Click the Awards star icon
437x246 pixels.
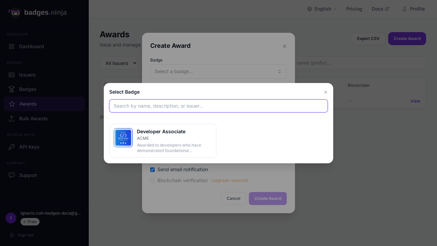pyautogui.click(x=12, y=104)
